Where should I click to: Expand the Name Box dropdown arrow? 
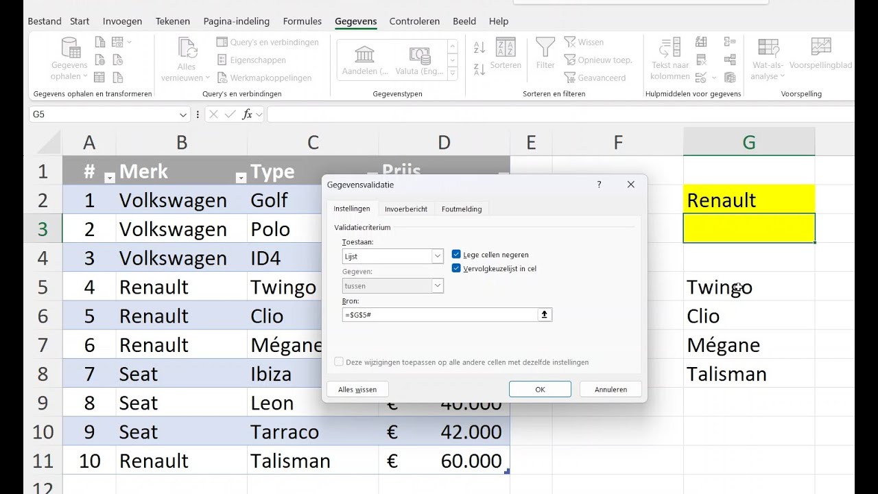point(183,115)
